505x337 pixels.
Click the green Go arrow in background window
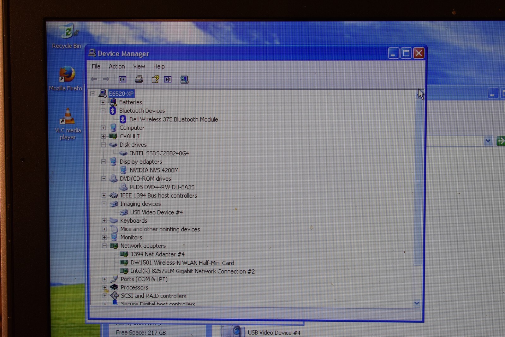tap(501, 141)
